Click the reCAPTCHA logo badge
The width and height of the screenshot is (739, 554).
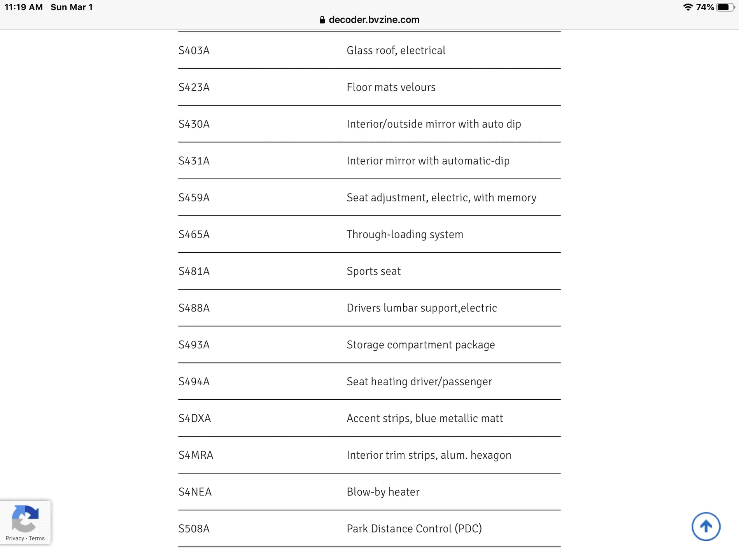tap(25, 518)
